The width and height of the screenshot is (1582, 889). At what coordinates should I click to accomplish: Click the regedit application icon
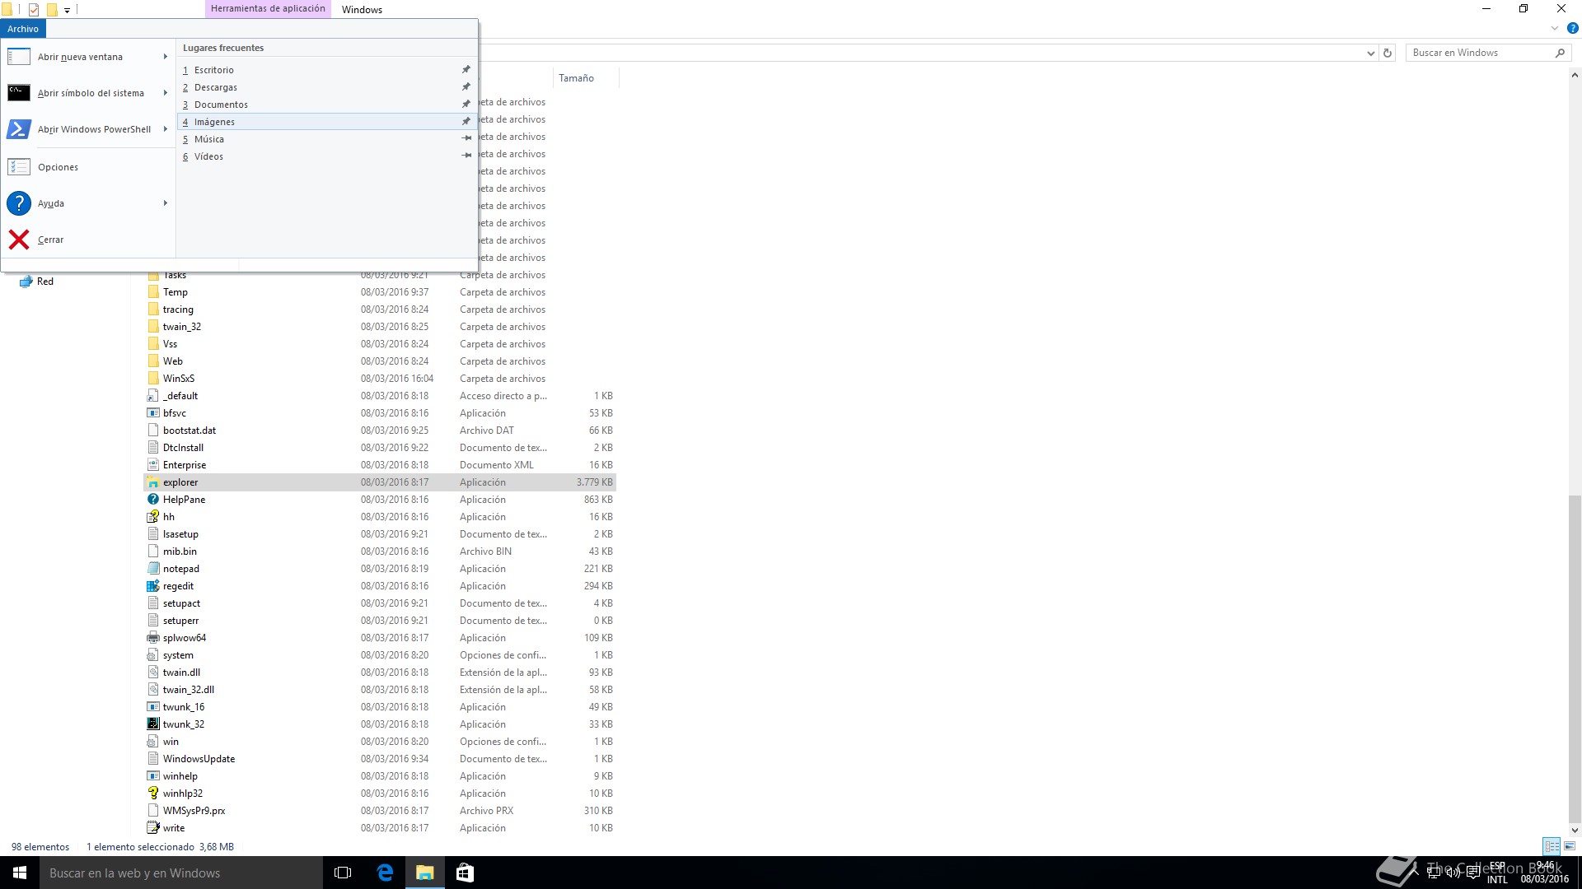(152, 586)
